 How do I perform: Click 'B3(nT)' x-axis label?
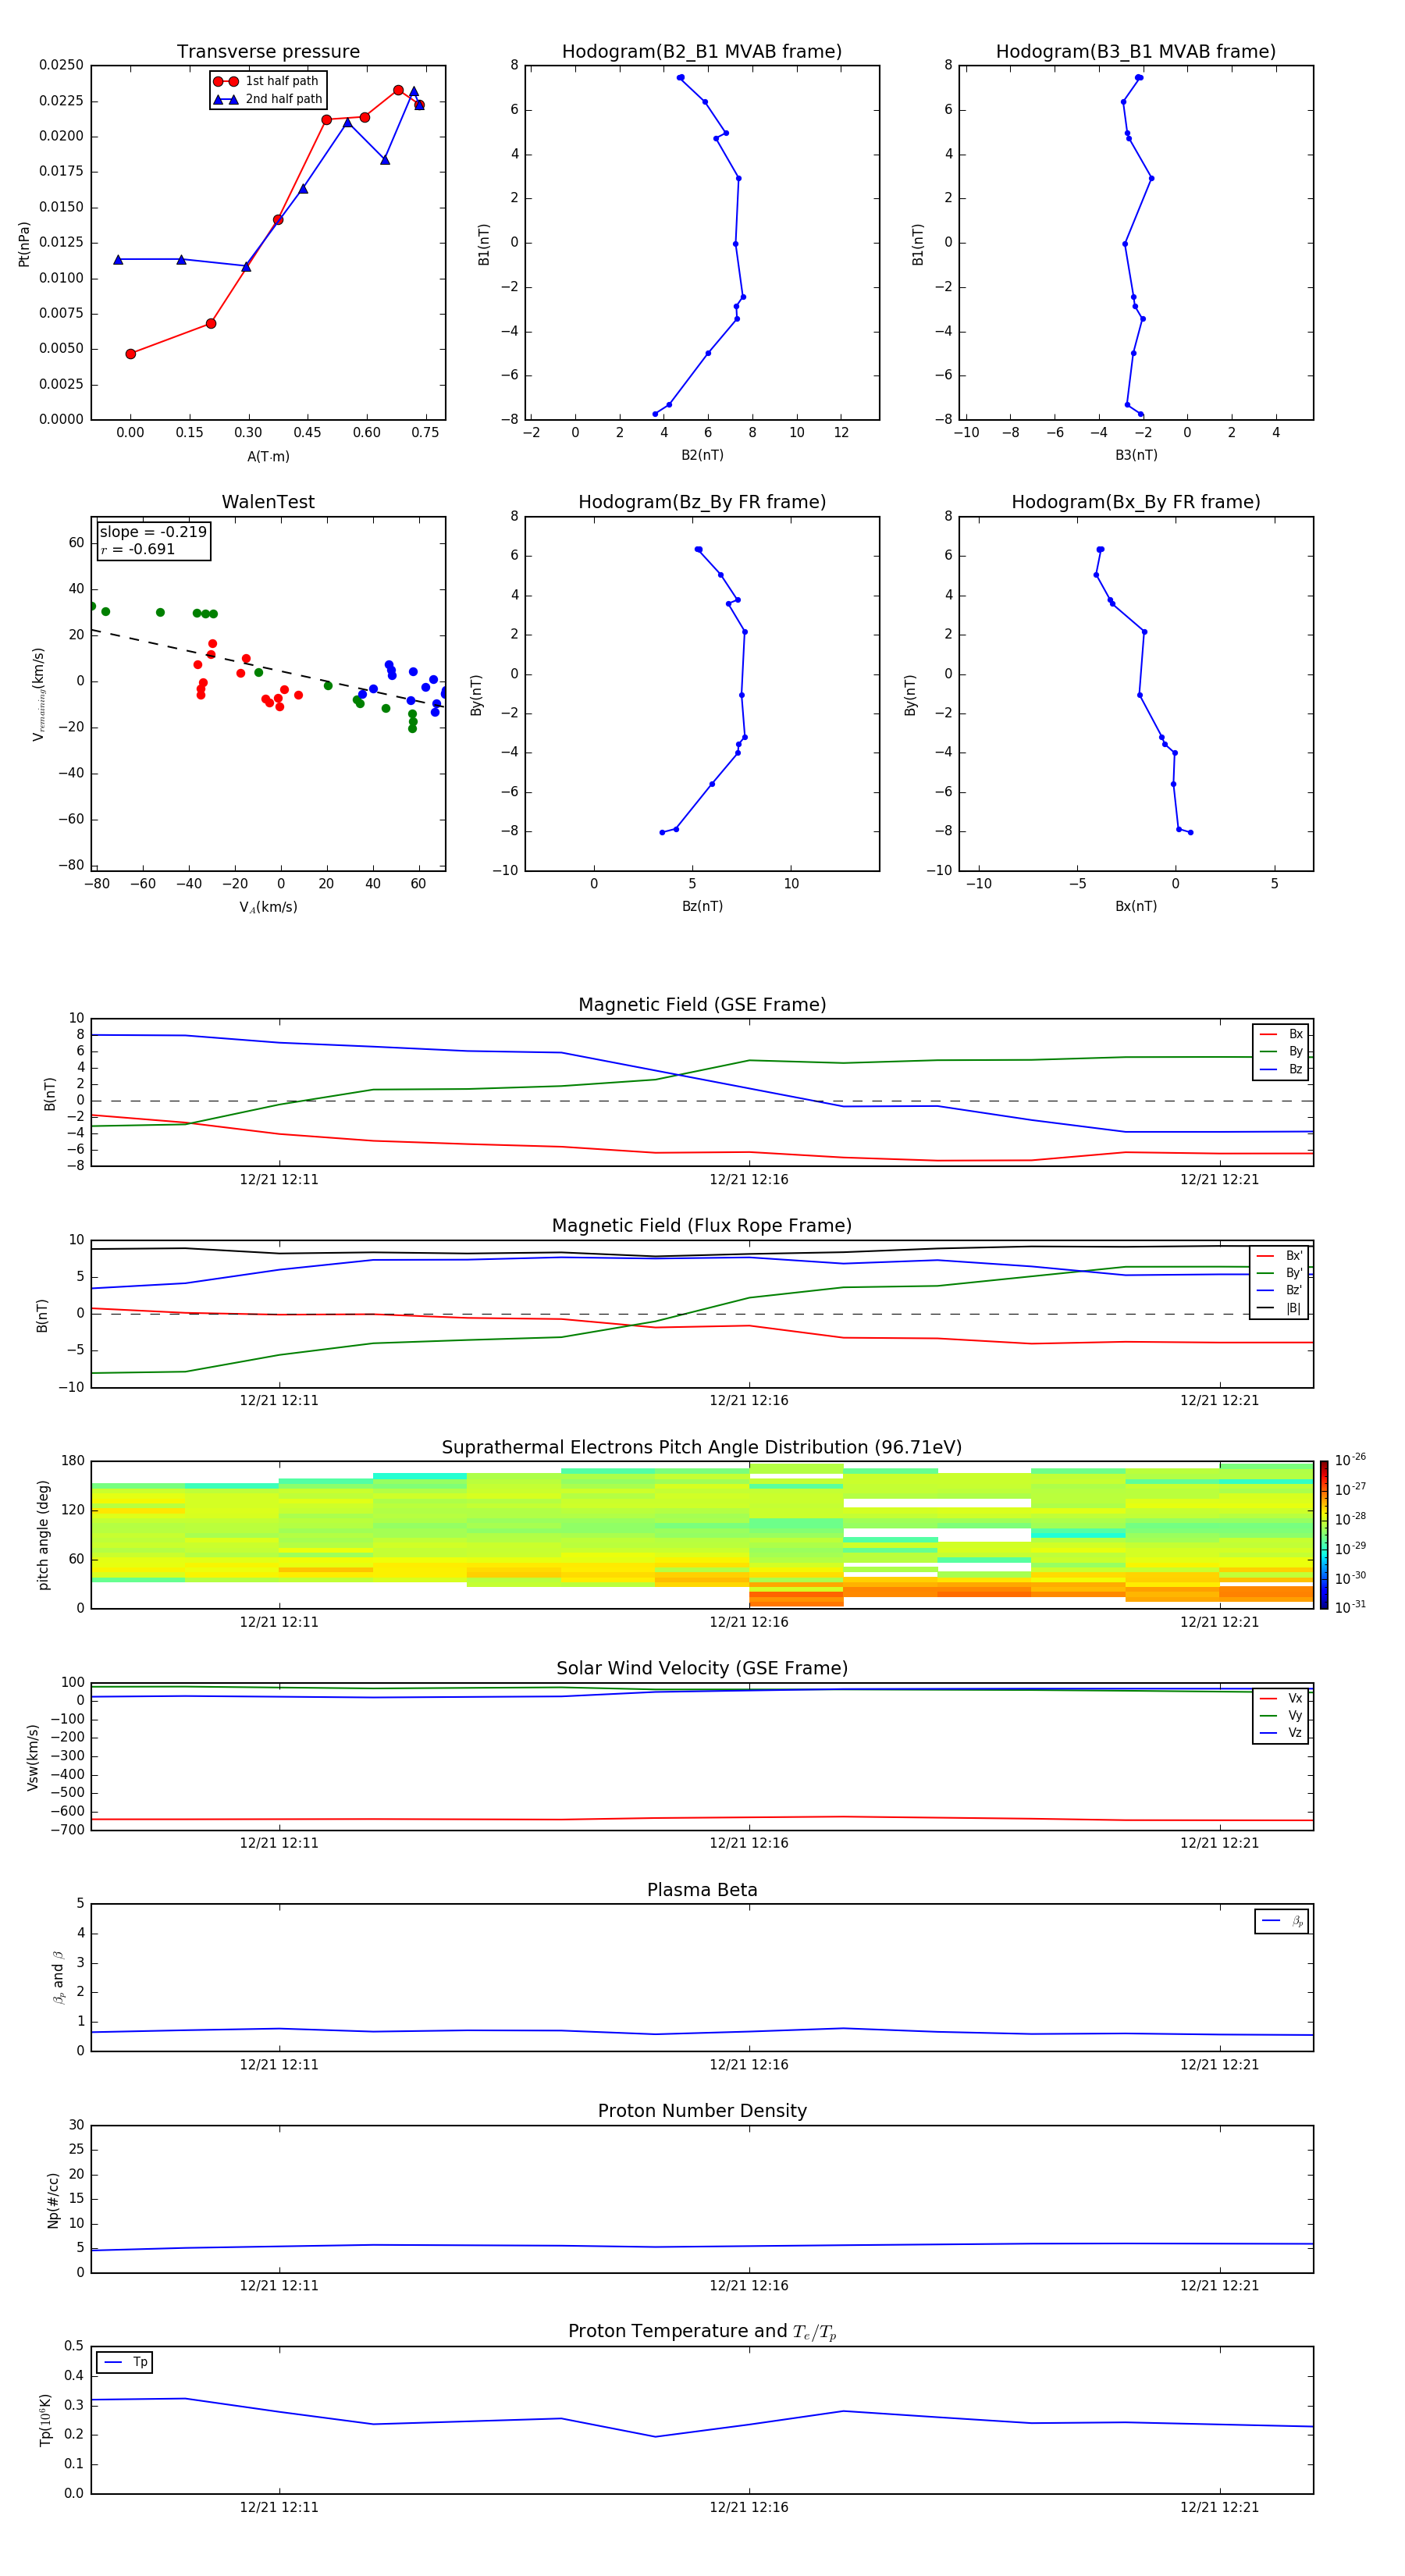[x=1136, y=455]
